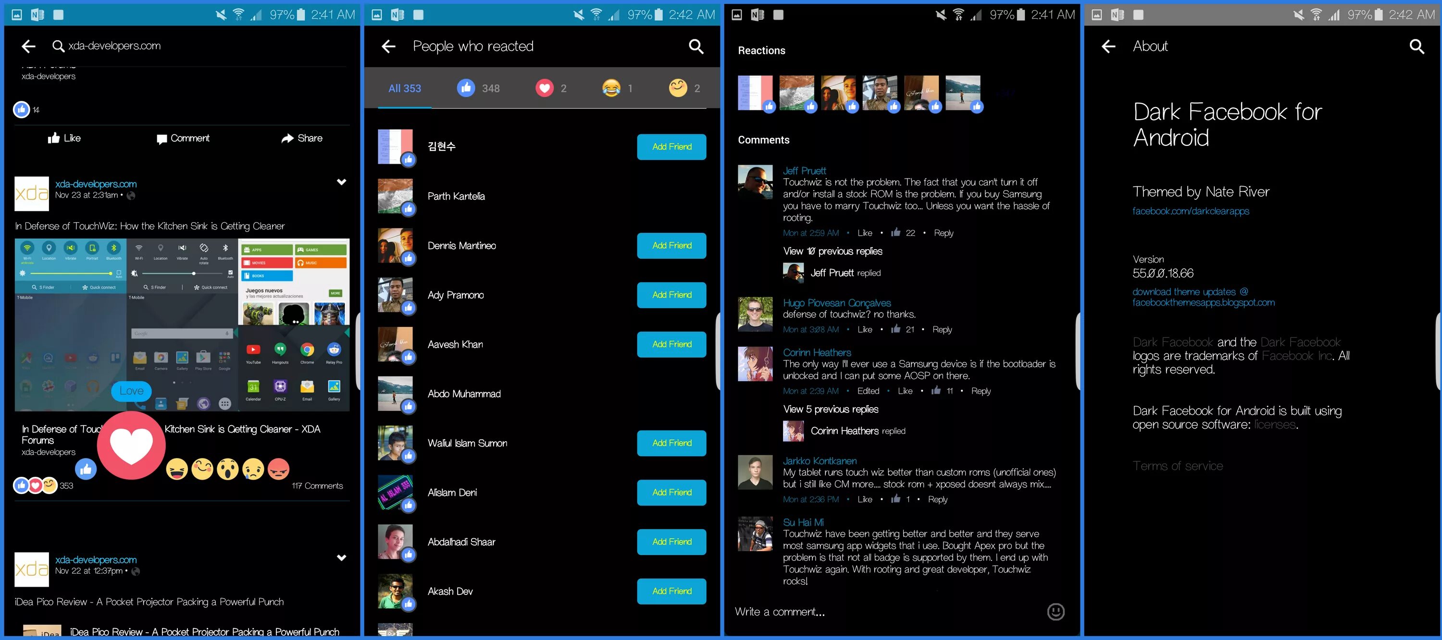This screenshot has height=640, width=1442.
Task: Open Jeff Pruett's profile name link
Action: [805, 171]
